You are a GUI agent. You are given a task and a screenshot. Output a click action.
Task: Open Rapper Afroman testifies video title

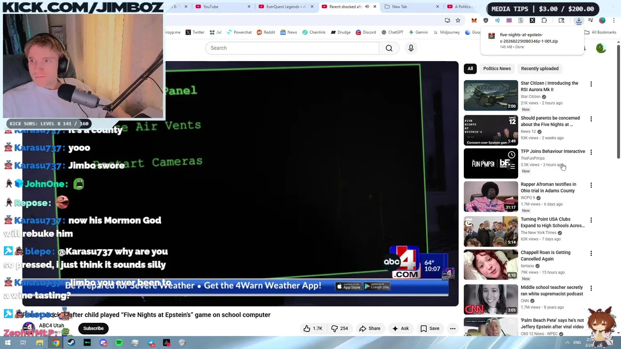tap(548, 188)
